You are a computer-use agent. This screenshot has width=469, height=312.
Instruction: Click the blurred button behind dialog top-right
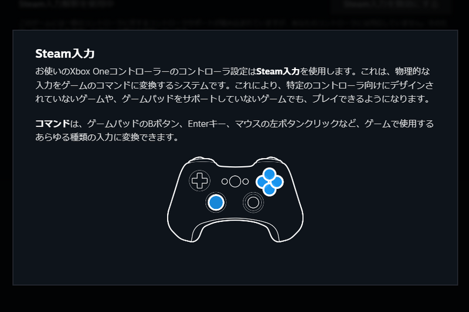(x=390, y=6)
